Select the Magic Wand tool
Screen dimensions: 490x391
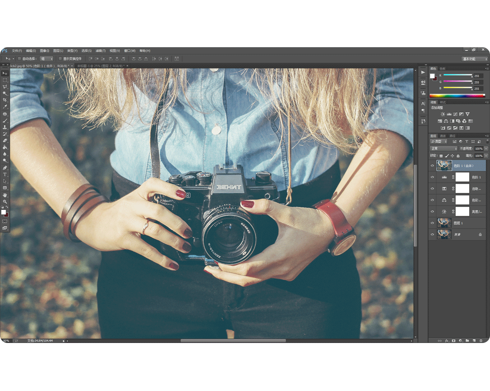5,93
